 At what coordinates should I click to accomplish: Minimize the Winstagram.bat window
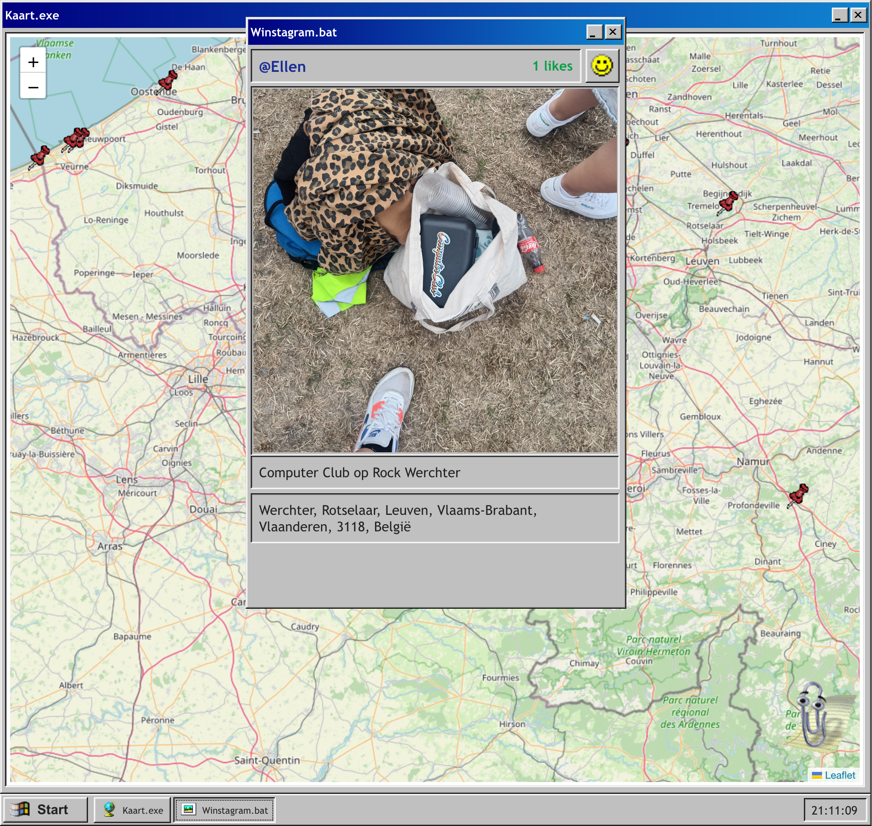pos(594,32)
